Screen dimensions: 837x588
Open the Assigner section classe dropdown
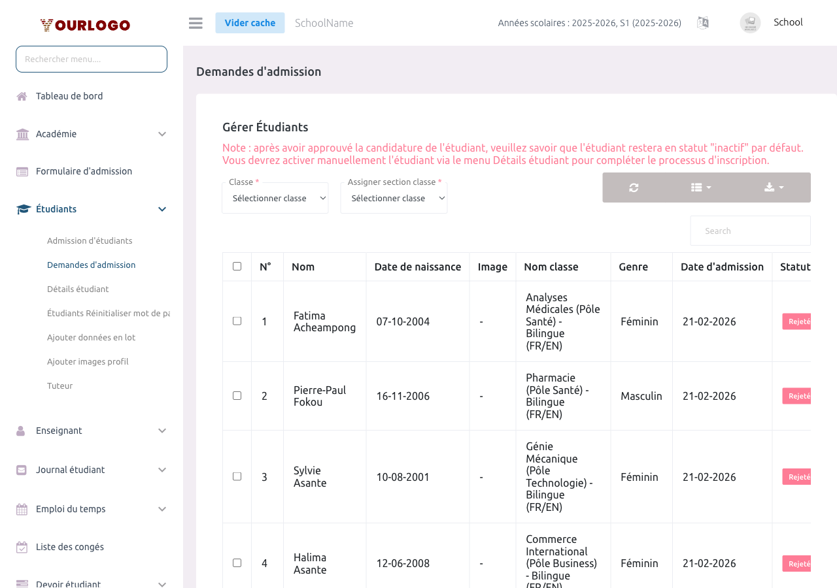tap(394, 197)
